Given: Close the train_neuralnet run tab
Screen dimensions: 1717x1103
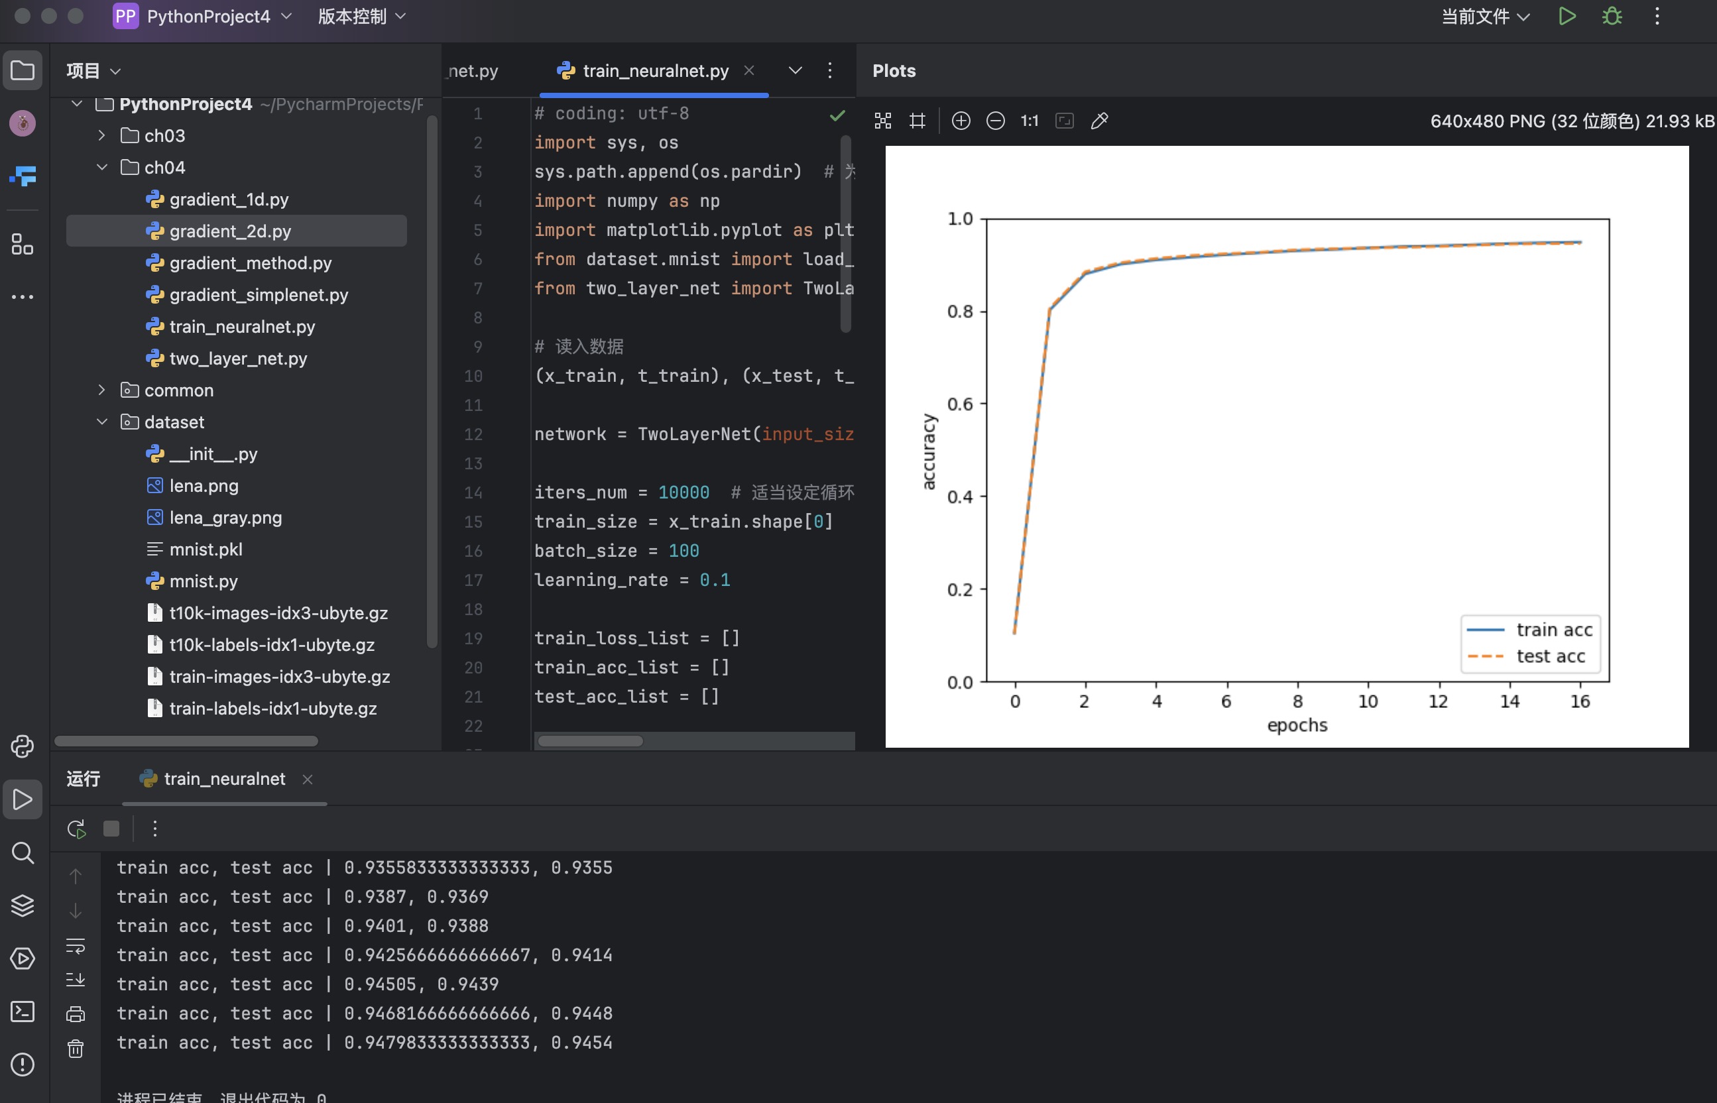Looking at the screenshot, I should [x=308, y=780].
